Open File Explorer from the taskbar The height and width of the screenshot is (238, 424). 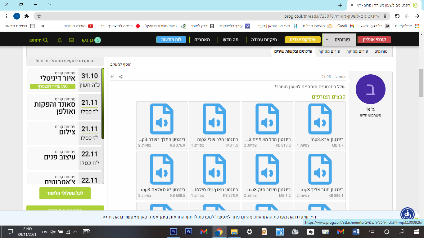234,231
